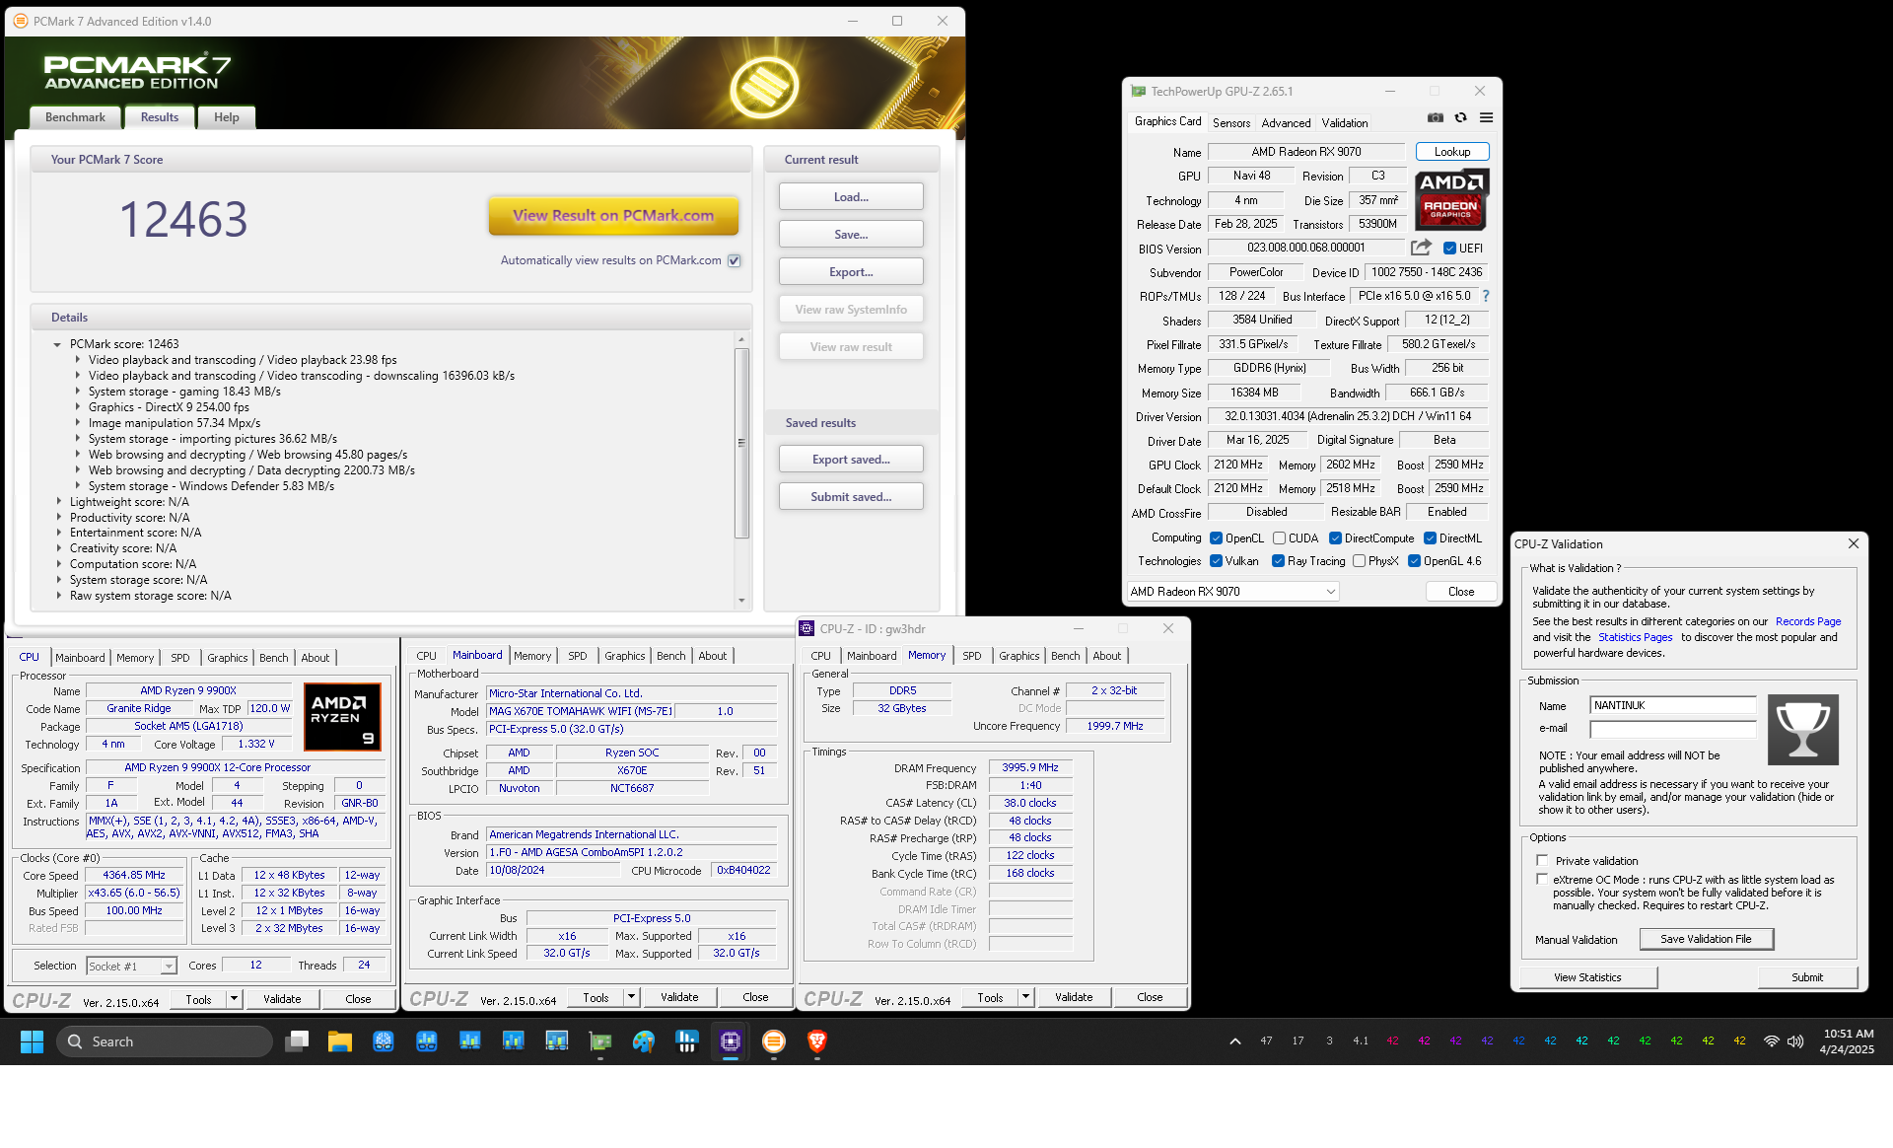Click the Wi-Fi network tray icon
The width and height of the screenshot is (1893, 1148).
pos(1772,1041)
